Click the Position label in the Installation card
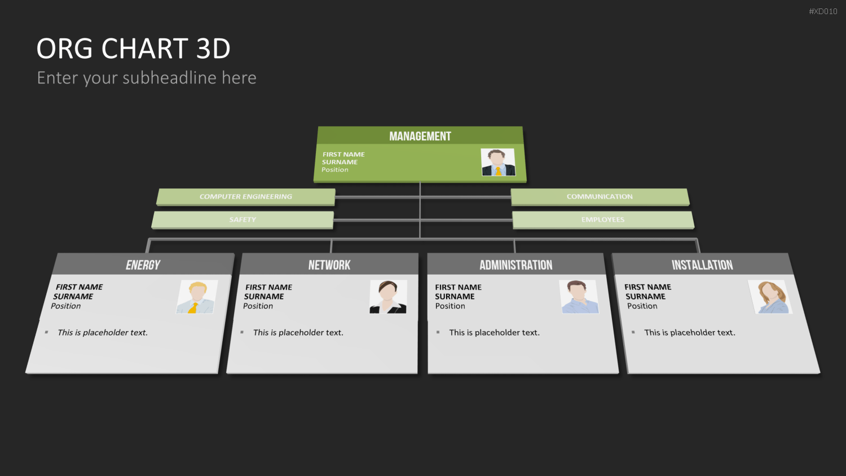 click(x=642, y=306)
